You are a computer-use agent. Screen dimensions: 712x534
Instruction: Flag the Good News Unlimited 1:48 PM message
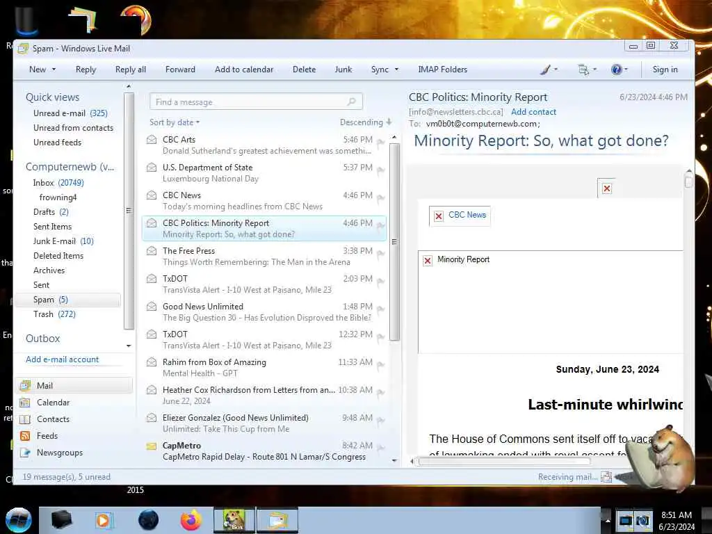(380, 309)
